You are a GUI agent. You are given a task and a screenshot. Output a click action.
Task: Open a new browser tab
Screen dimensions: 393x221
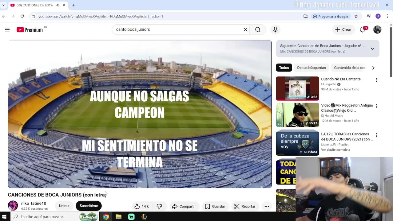point(73,5)
